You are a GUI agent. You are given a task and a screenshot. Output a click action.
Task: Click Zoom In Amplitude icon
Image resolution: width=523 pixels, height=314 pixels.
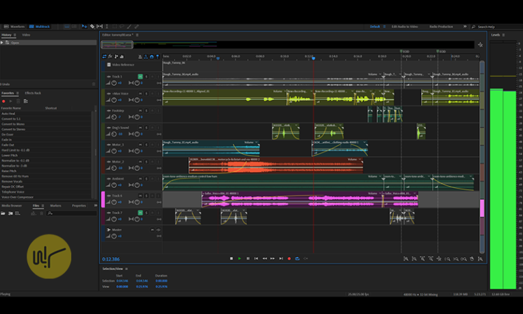(x=405, y=259)
